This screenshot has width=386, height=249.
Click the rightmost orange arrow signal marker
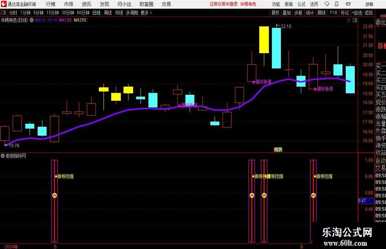(x=313, y=195)
